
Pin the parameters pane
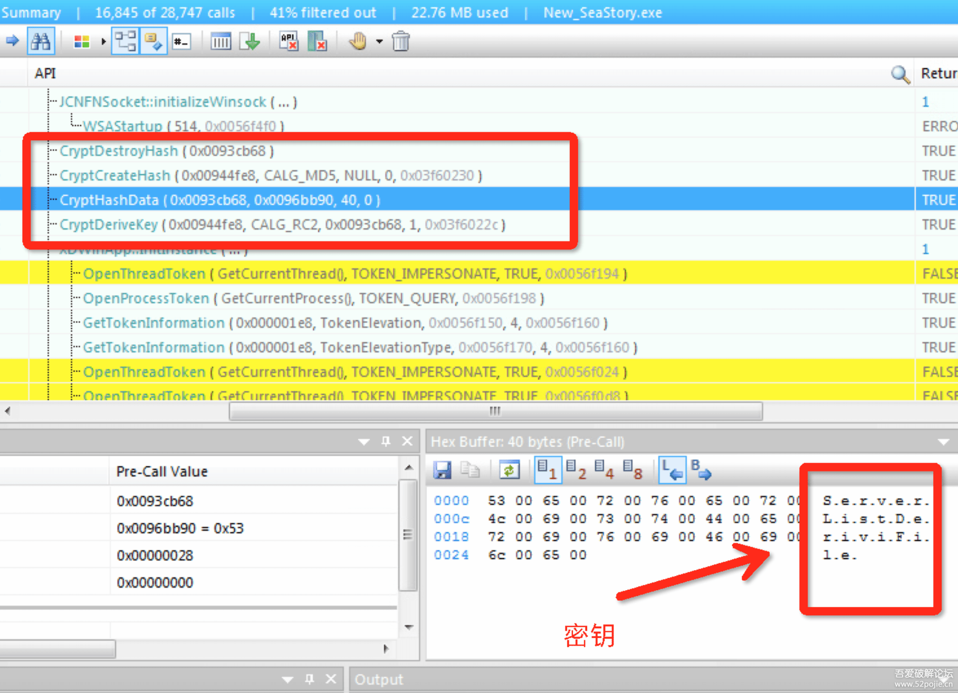coord(386,441)
